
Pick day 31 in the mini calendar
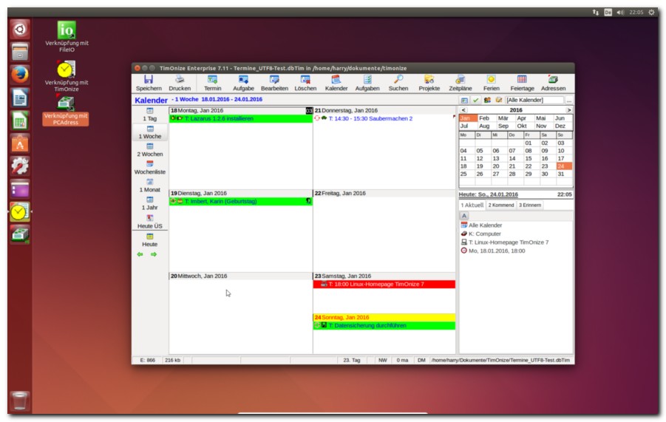click(561, 174)
